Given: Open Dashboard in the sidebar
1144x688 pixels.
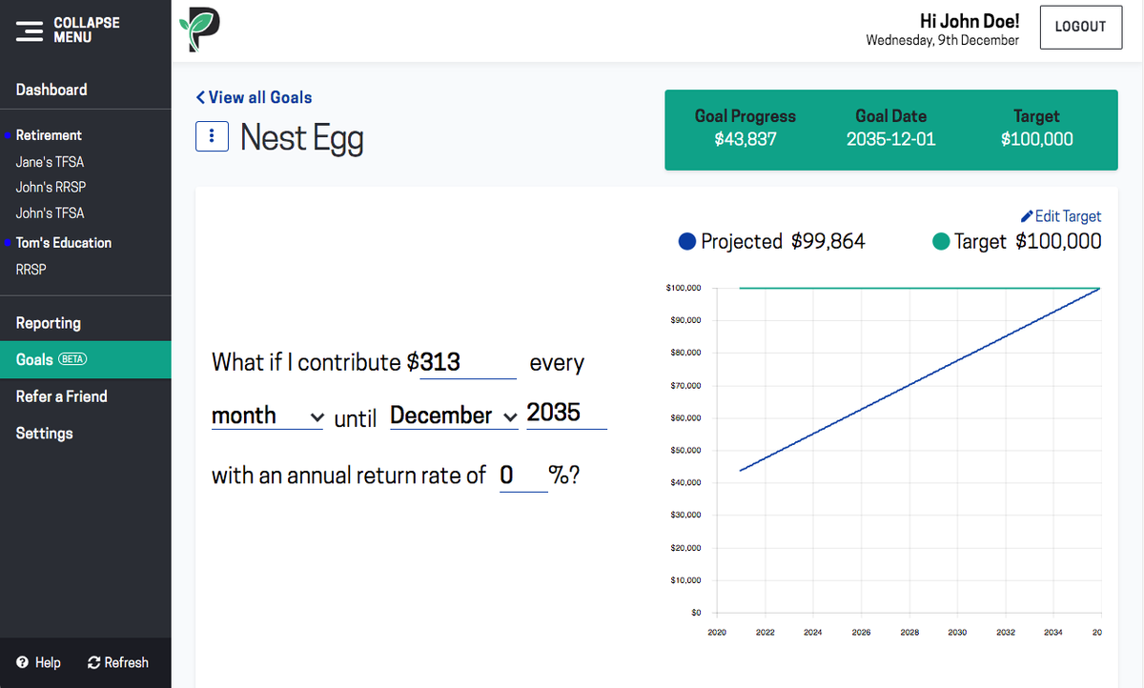Looking at the screenshot, I should point(51,90).
